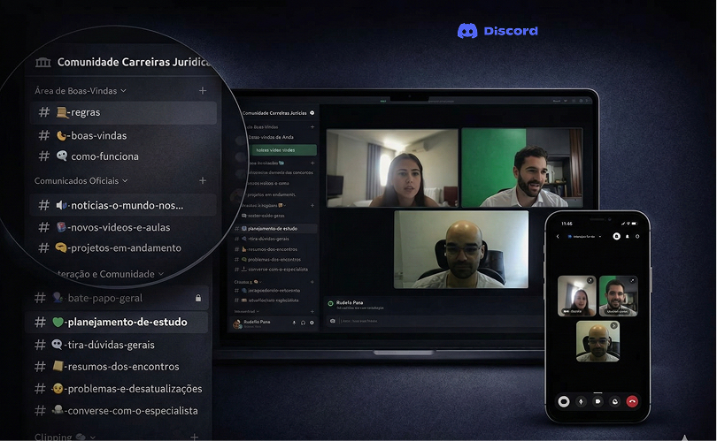
Task: Add channel to Área de Boas-Vindas category
Action: [203, 90]
